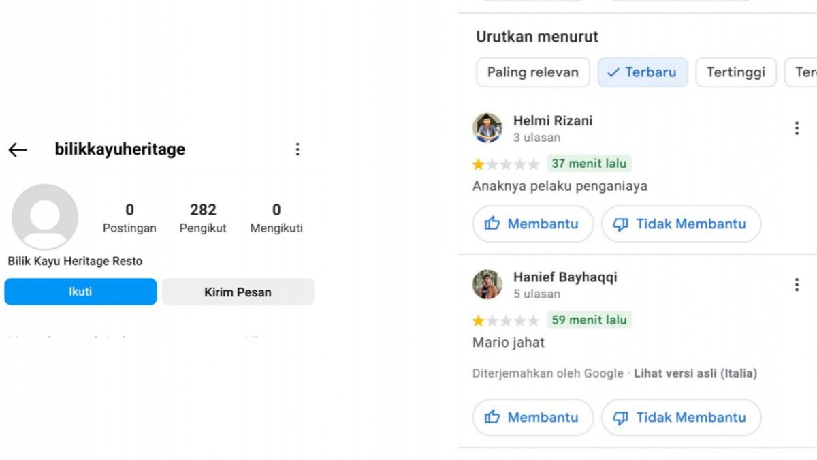This screenshot has width=817, height=460.
Task: Click the Kirim Pesan message button
Action: coord(237,292)
